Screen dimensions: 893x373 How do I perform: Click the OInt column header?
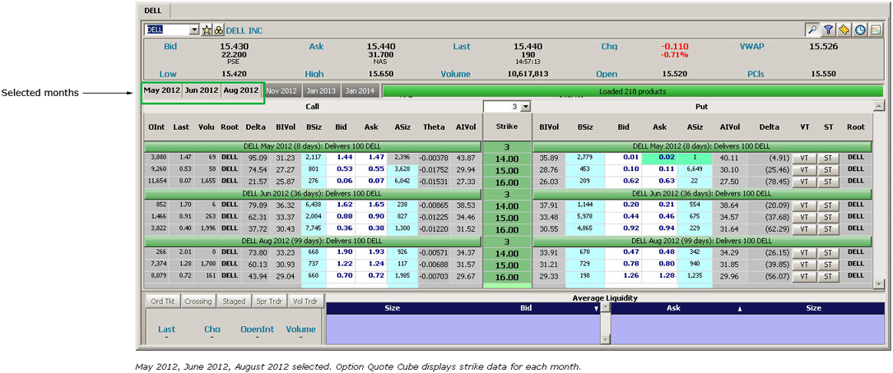tap(156, 127)
